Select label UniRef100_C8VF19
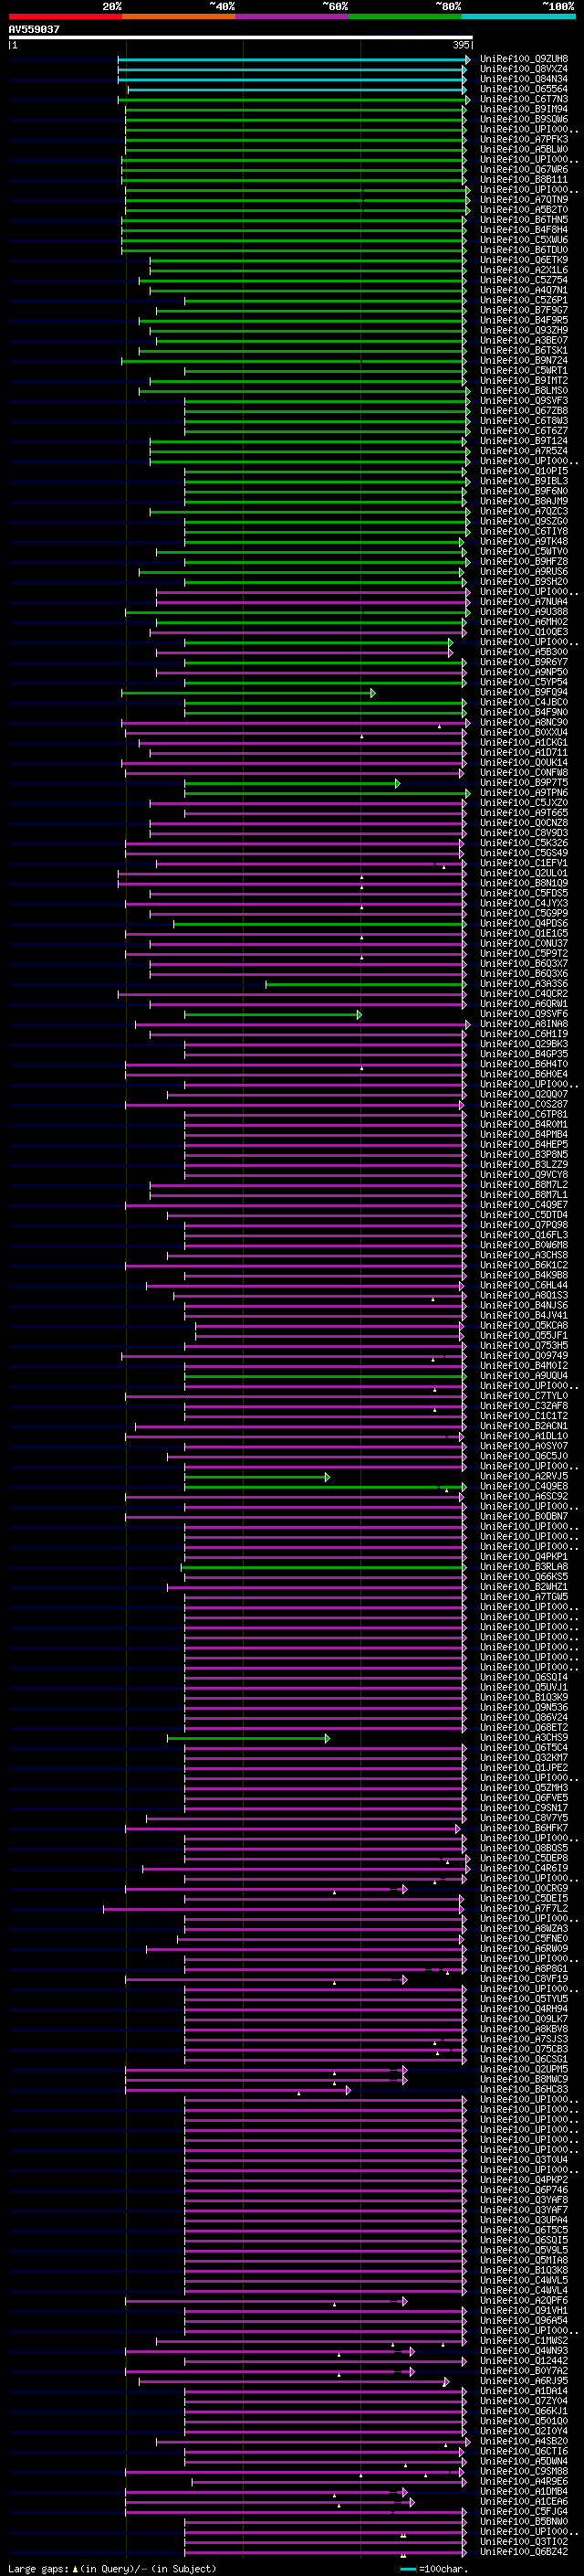584x2576 pixels. [524, 1979]
